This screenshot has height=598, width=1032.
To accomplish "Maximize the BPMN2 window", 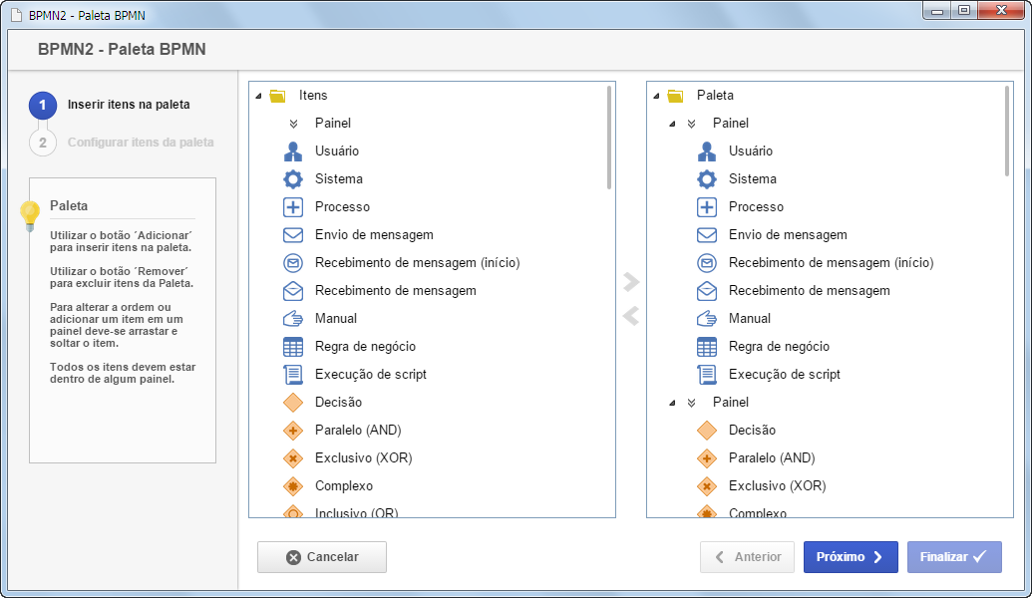I will point(963,10).
